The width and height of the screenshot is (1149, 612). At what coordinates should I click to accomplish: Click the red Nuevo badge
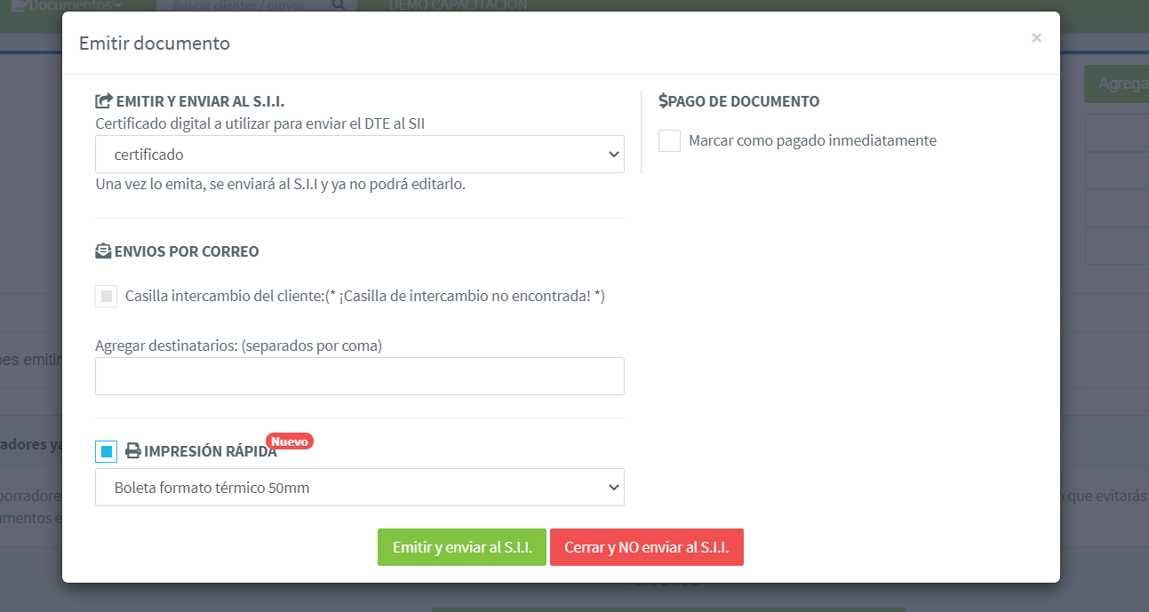289,441
